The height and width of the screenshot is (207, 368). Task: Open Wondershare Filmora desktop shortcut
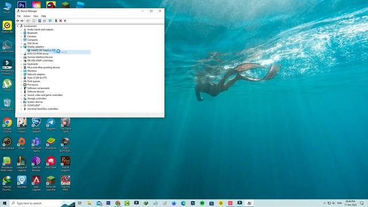7,67
